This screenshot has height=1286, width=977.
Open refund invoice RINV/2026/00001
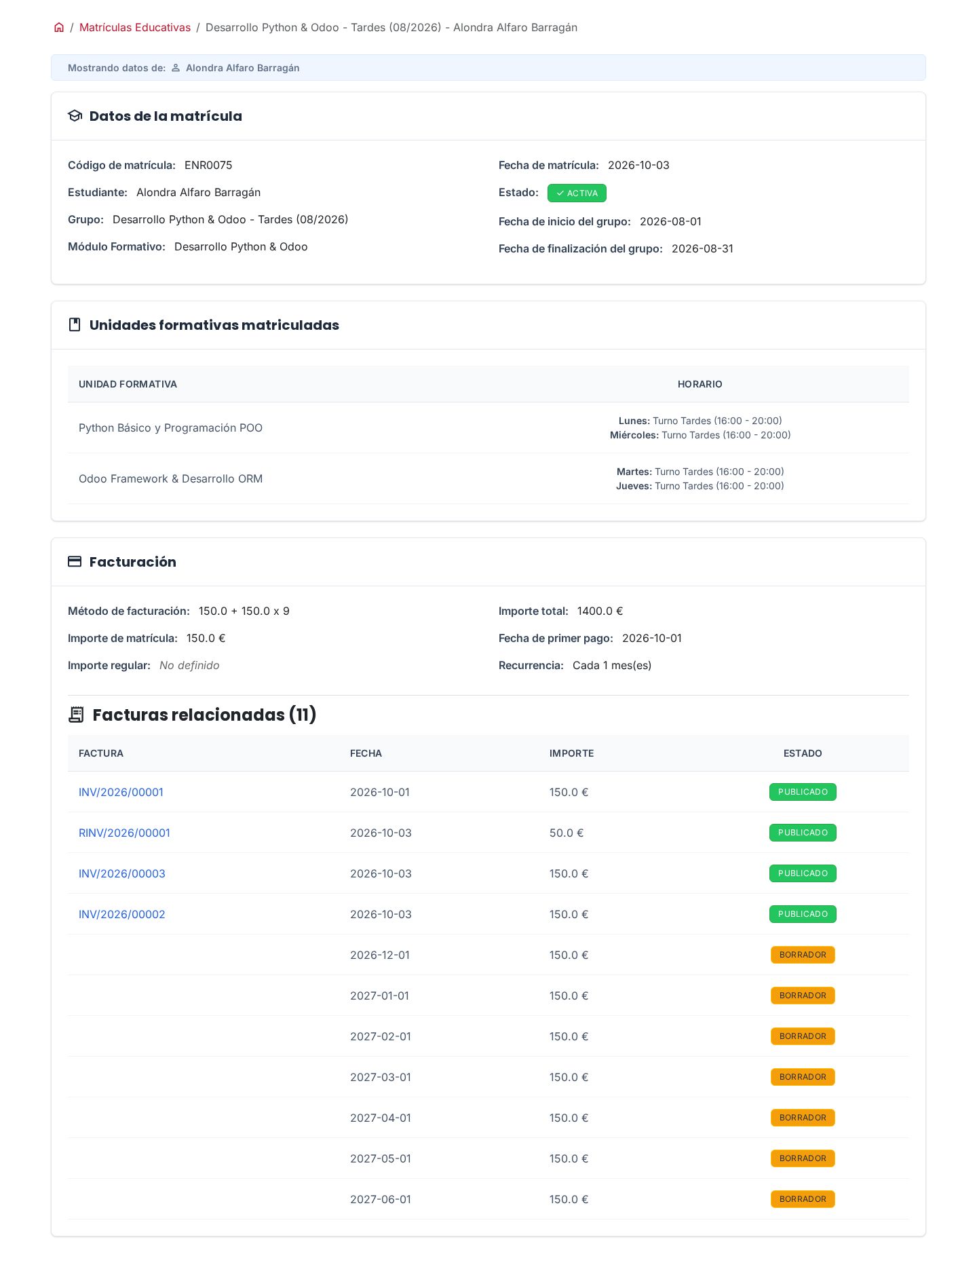pos(124,833)
